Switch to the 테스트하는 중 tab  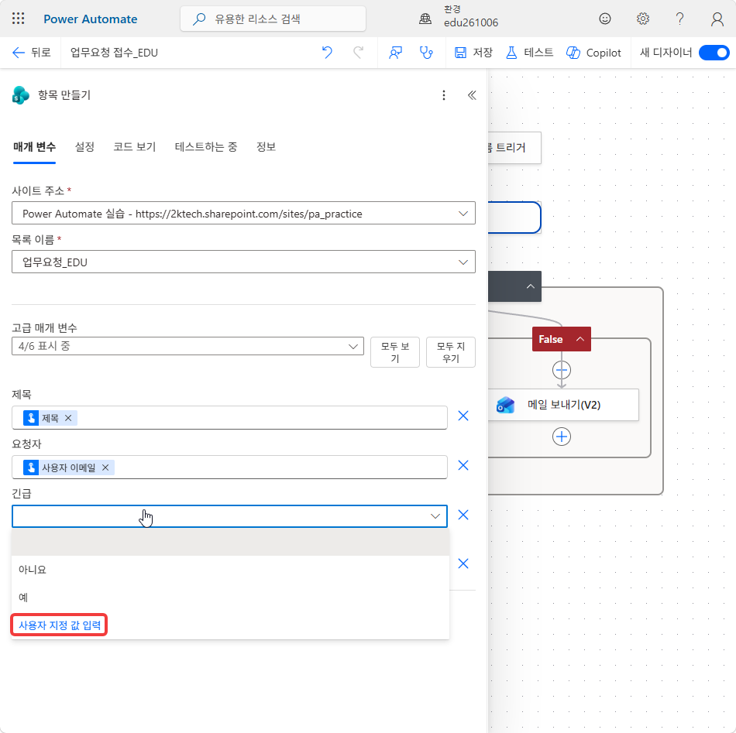(206, 147)
